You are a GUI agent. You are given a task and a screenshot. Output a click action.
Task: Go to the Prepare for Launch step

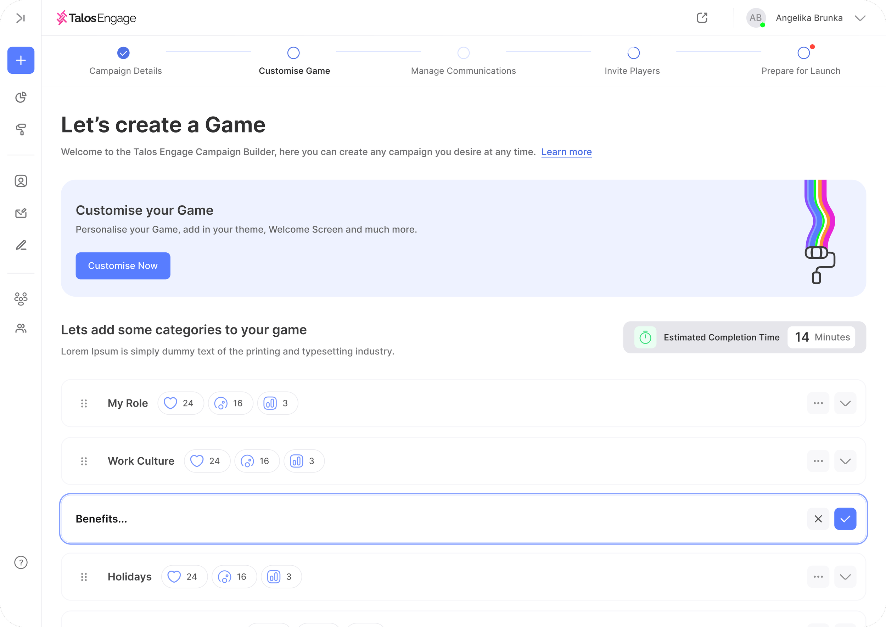pyautogui.click(x=801, y=61)
